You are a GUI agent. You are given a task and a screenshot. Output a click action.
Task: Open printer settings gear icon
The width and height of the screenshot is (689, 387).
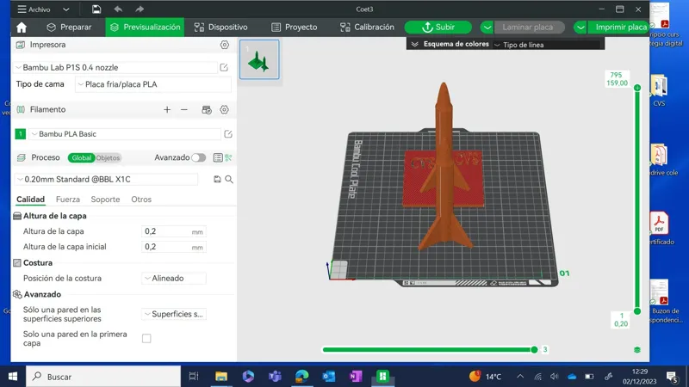click(225, 45)
